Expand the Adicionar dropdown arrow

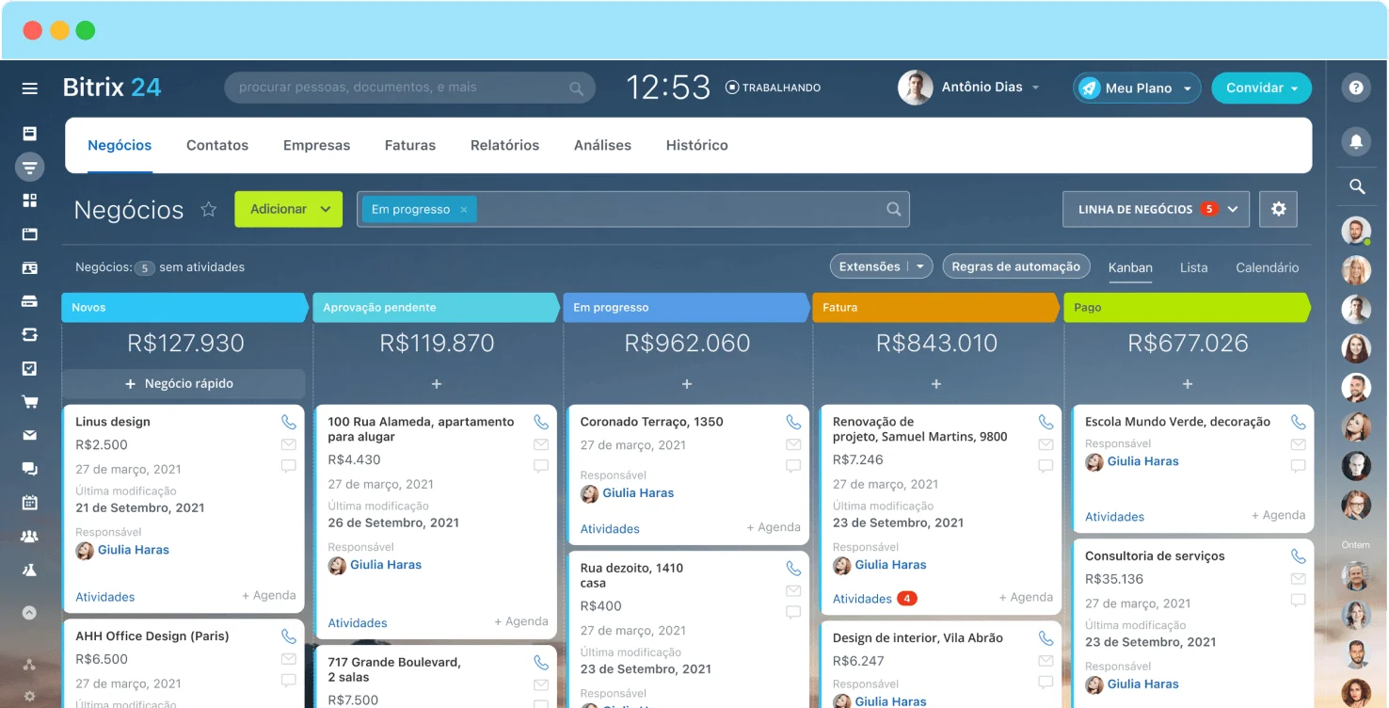pos(326,209)
